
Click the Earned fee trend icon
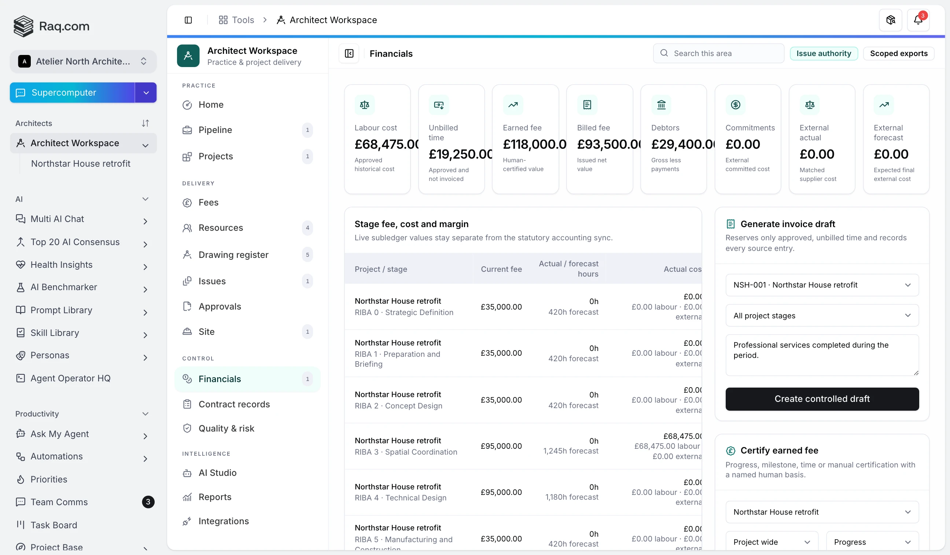coord(513,105)
